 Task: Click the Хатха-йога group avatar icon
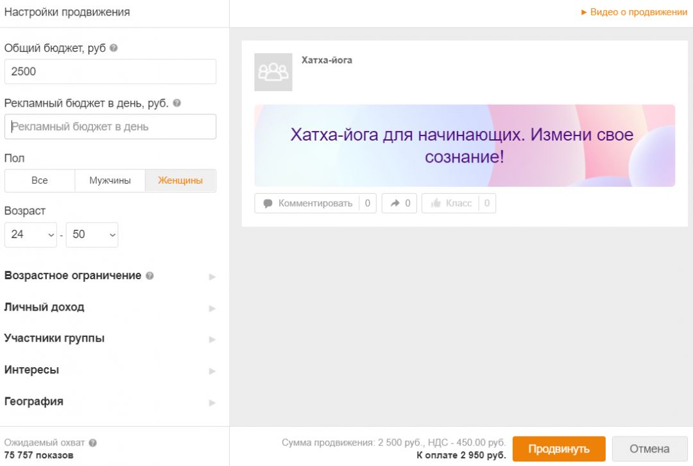[x=273, y=72]
